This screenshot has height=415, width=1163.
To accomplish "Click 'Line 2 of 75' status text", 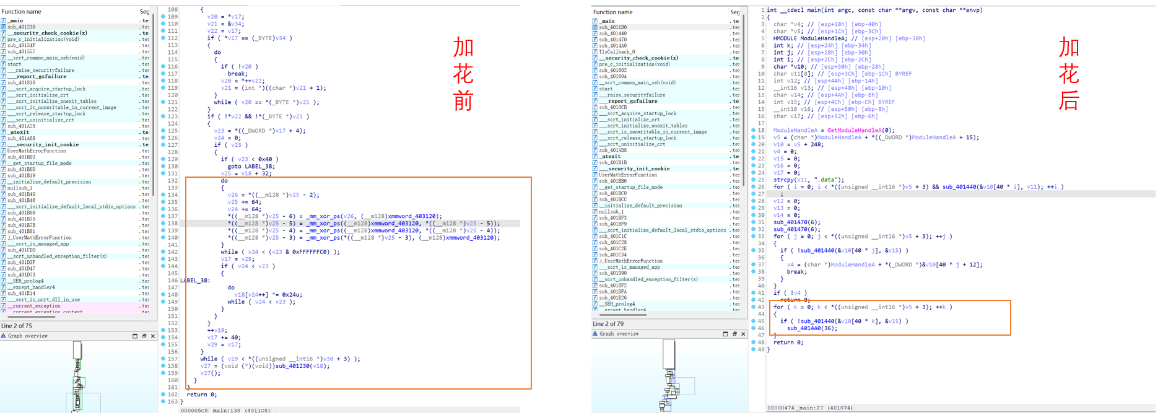I will (17, 326).
